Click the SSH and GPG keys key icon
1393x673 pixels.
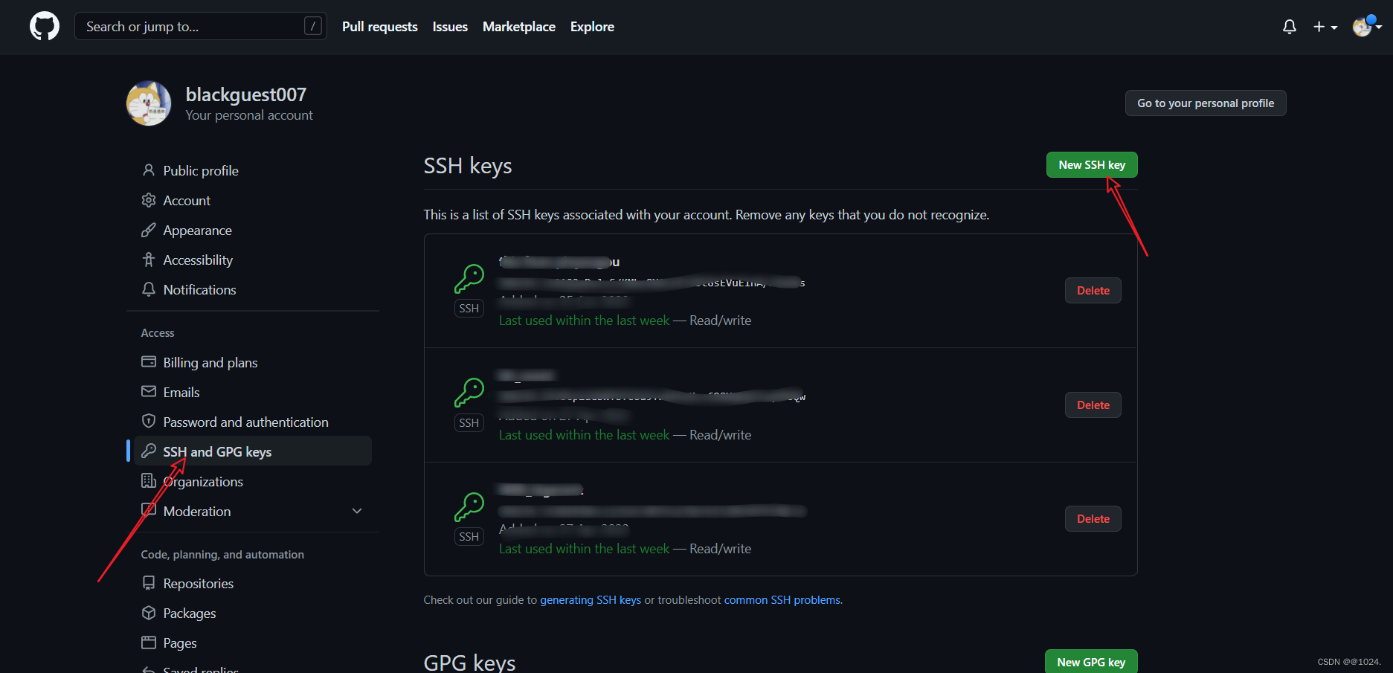click(x=149, y=451)
